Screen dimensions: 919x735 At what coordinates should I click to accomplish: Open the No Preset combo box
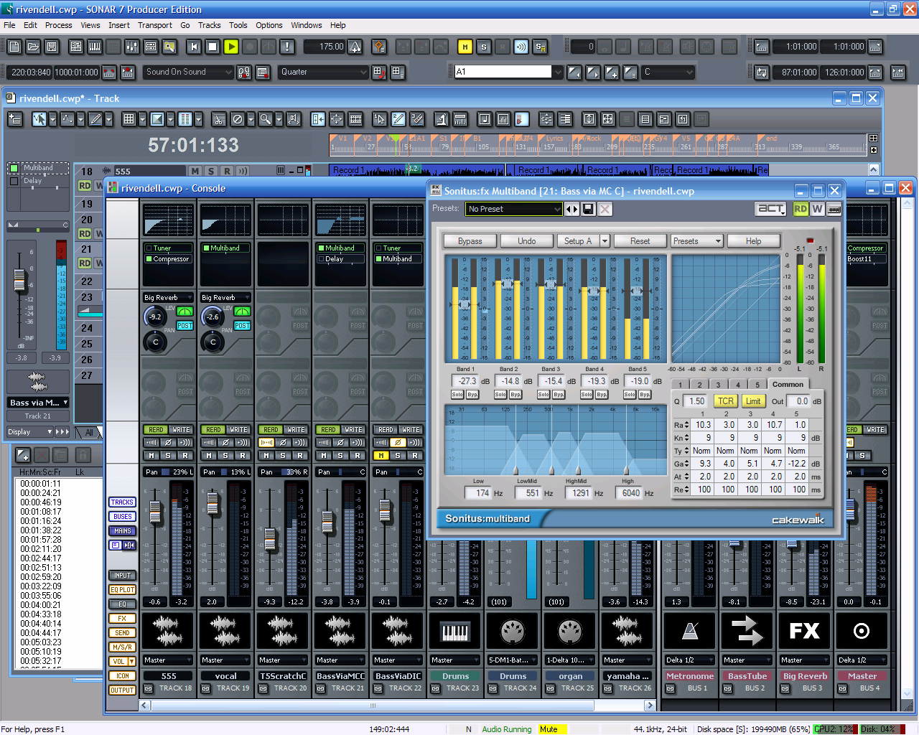[514, 209]
